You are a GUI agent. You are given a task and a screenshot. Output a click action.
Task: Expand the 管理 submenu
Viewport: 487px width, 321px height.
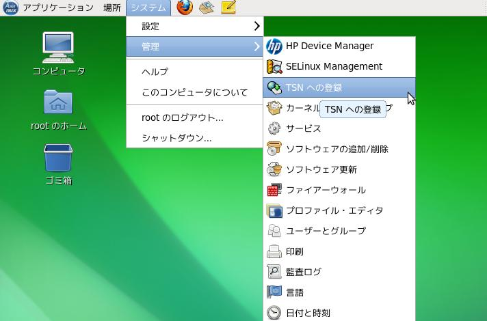[195, 46]
